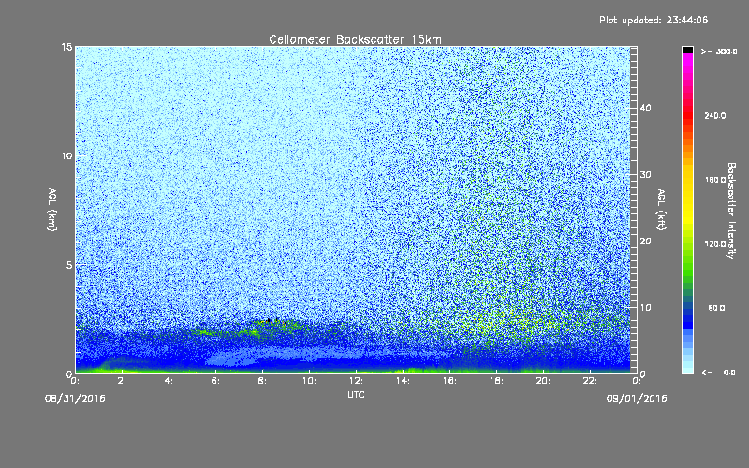
Task: Click the "22:" hour tick on UTC axis
Action: (590, 381)
